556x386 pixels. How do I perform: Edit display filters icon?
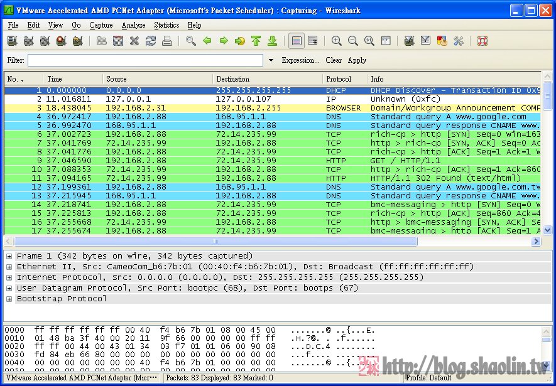425,41
